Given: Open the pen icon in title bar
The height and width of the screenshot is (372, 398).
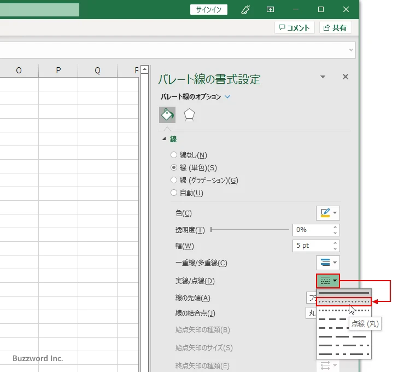Looking at the screenshot, I should pyautogui.click(x=245, y=10).
